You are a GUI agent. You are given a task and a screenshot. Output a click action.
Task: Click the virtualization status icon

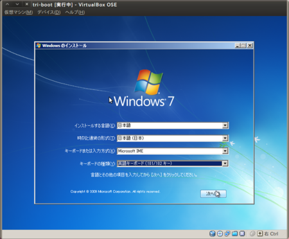[x=242, y=233]
